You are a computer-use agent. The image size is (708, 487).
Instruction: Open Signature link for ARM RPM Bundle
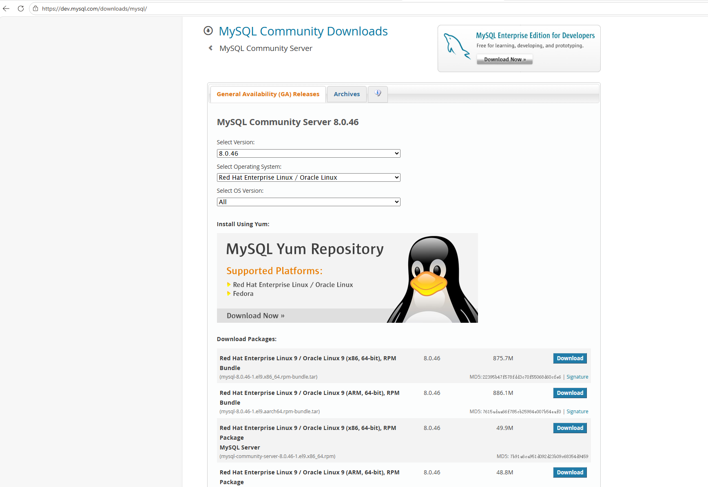tap(577, 412)
